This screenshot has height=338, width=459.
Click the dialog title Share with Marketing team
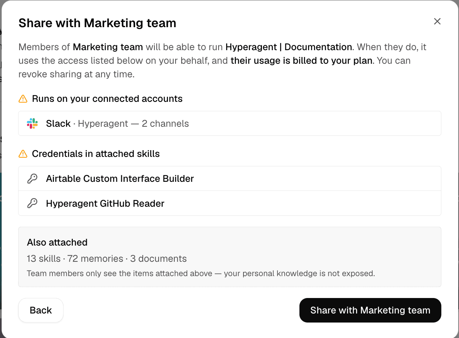pos(97,23)
